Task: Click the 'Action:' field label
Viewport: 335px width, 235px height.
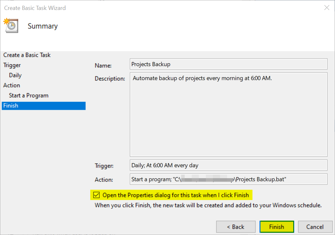Action: click(104, 180)
